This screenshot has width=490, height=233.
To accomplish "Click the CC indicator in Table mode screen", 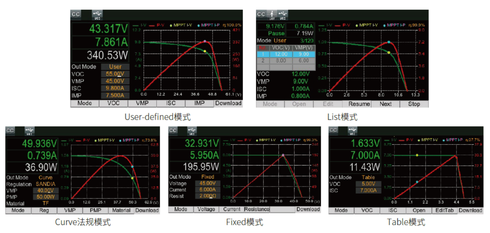I will pos(333,131).
